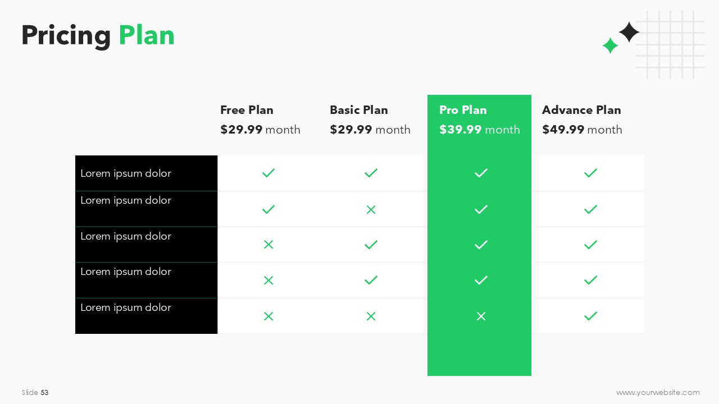719x404 pixels.
Task: Select the Pro Plan heading
Action: tap(463, 110)
